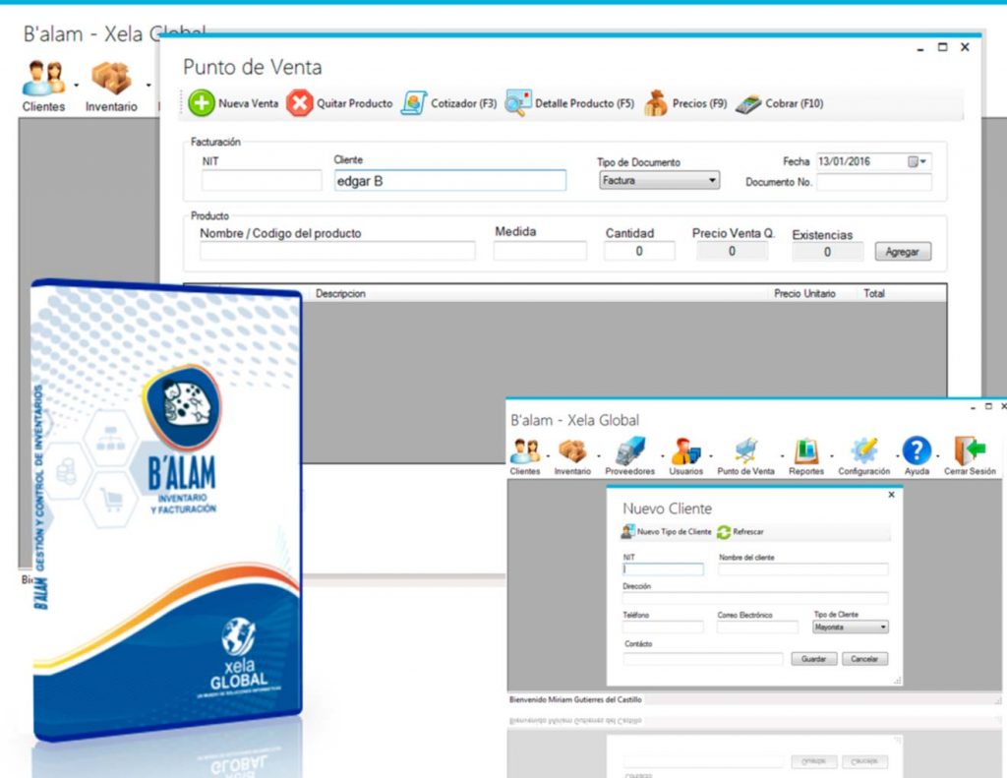Open Configuración gear icon
The height and width of the screenshot is (778, 1007).
click(x=863, y=451)
